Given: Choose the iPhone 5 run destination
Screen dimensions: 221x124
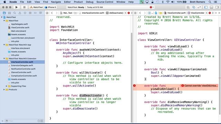Looking at the screenshot, I should 50,7.
